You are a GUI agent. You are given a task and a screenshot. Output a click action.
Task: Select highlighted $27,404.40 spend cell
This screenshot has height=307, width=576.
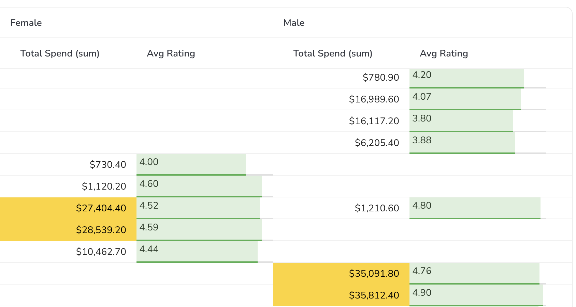(68, 208)
